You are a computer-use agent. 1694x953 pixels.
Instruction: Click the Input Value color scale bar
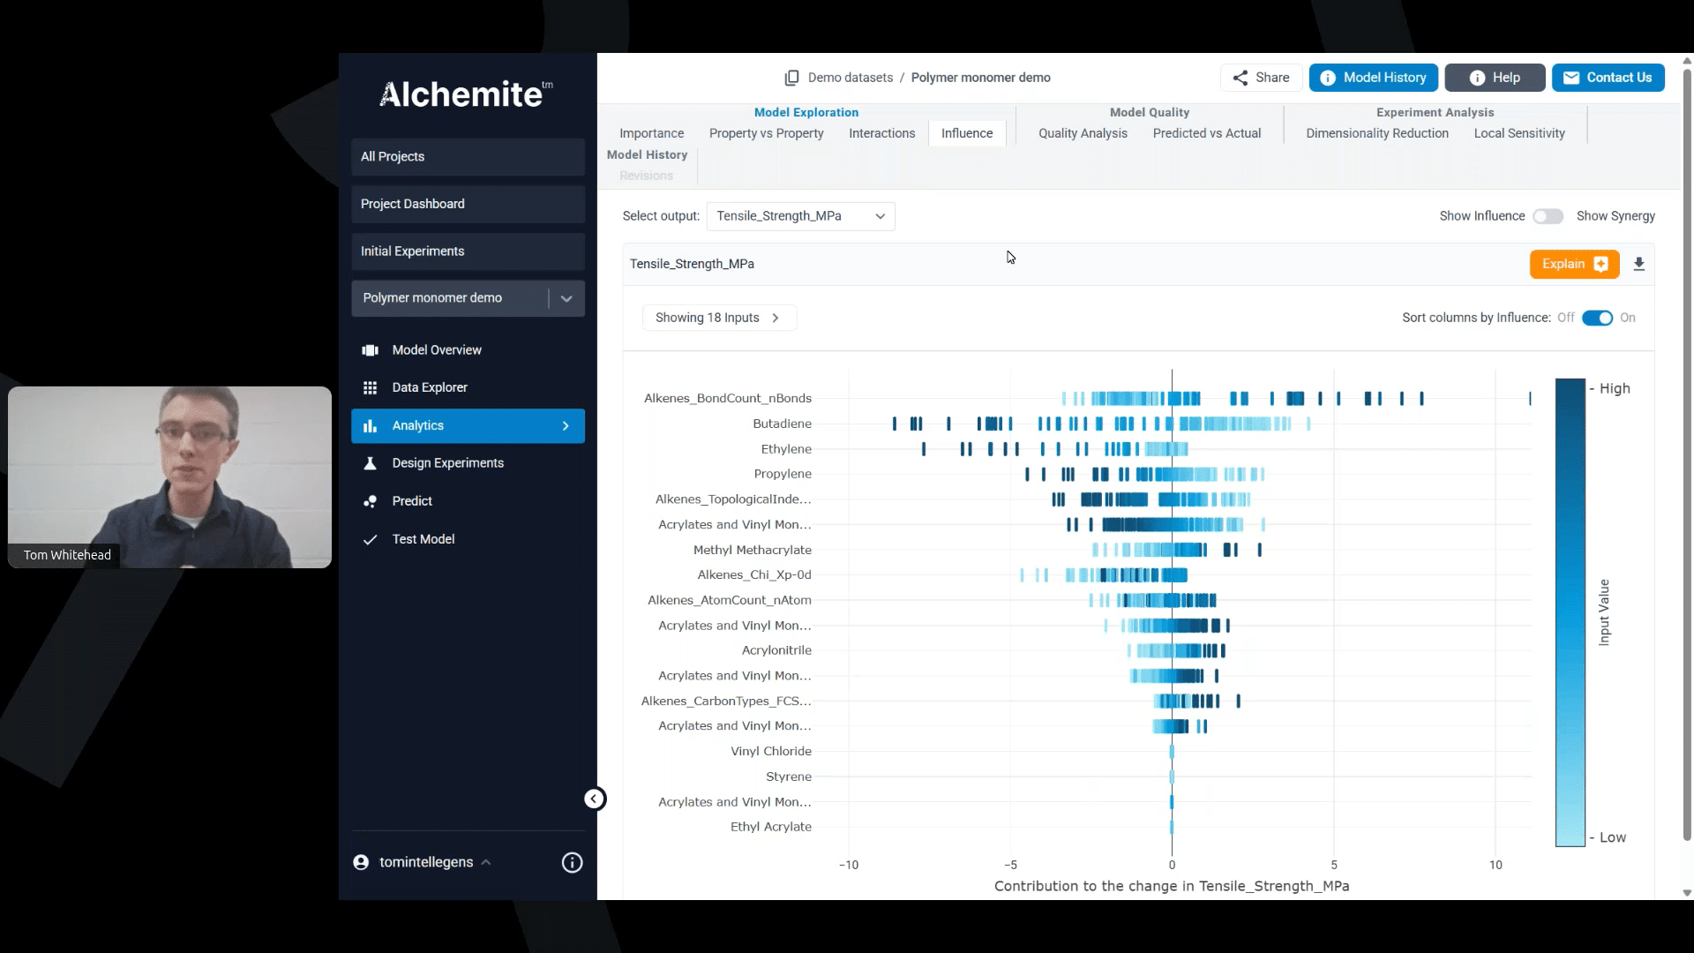tap(1570, 612)
